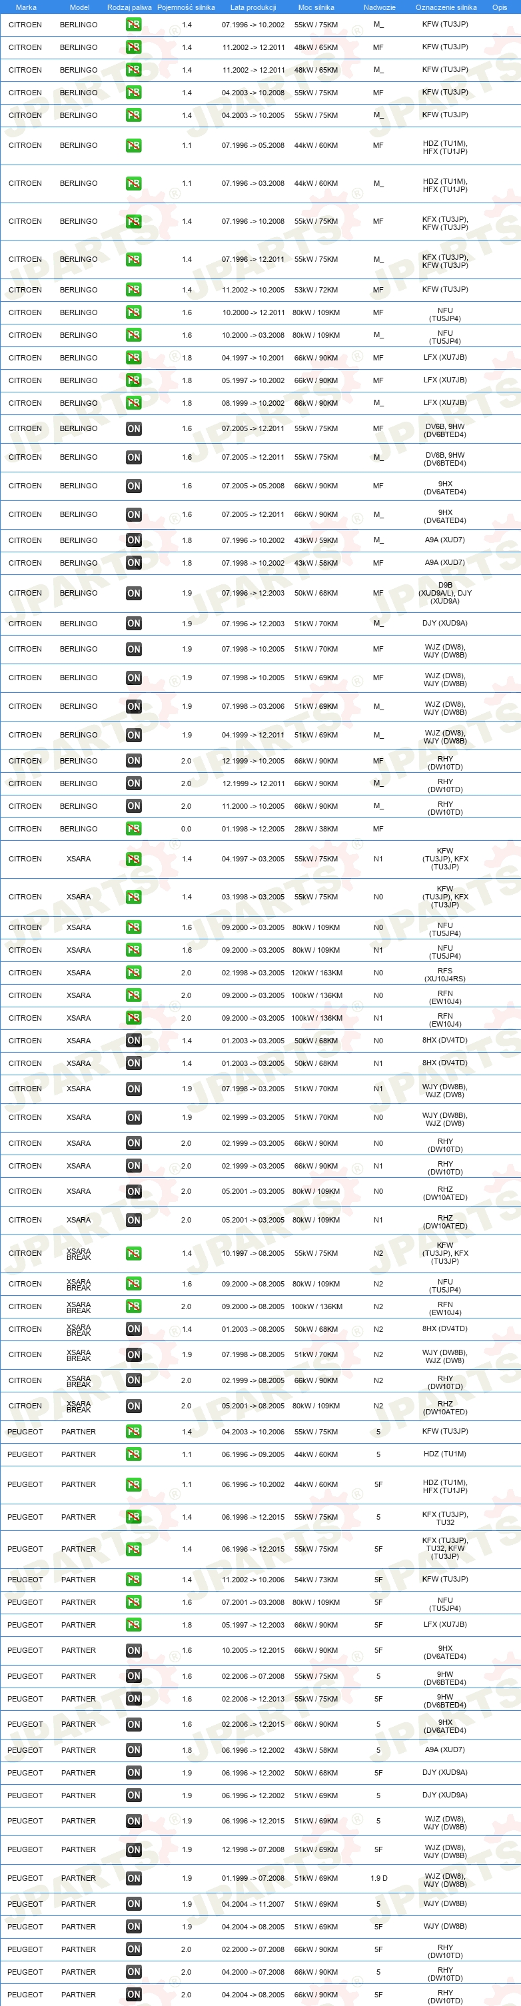521x2006 pixels.
Task: Select the 'D9B (XUD9A/L), DJY (XUD9A)' engine cell
Action: [446, 593]
